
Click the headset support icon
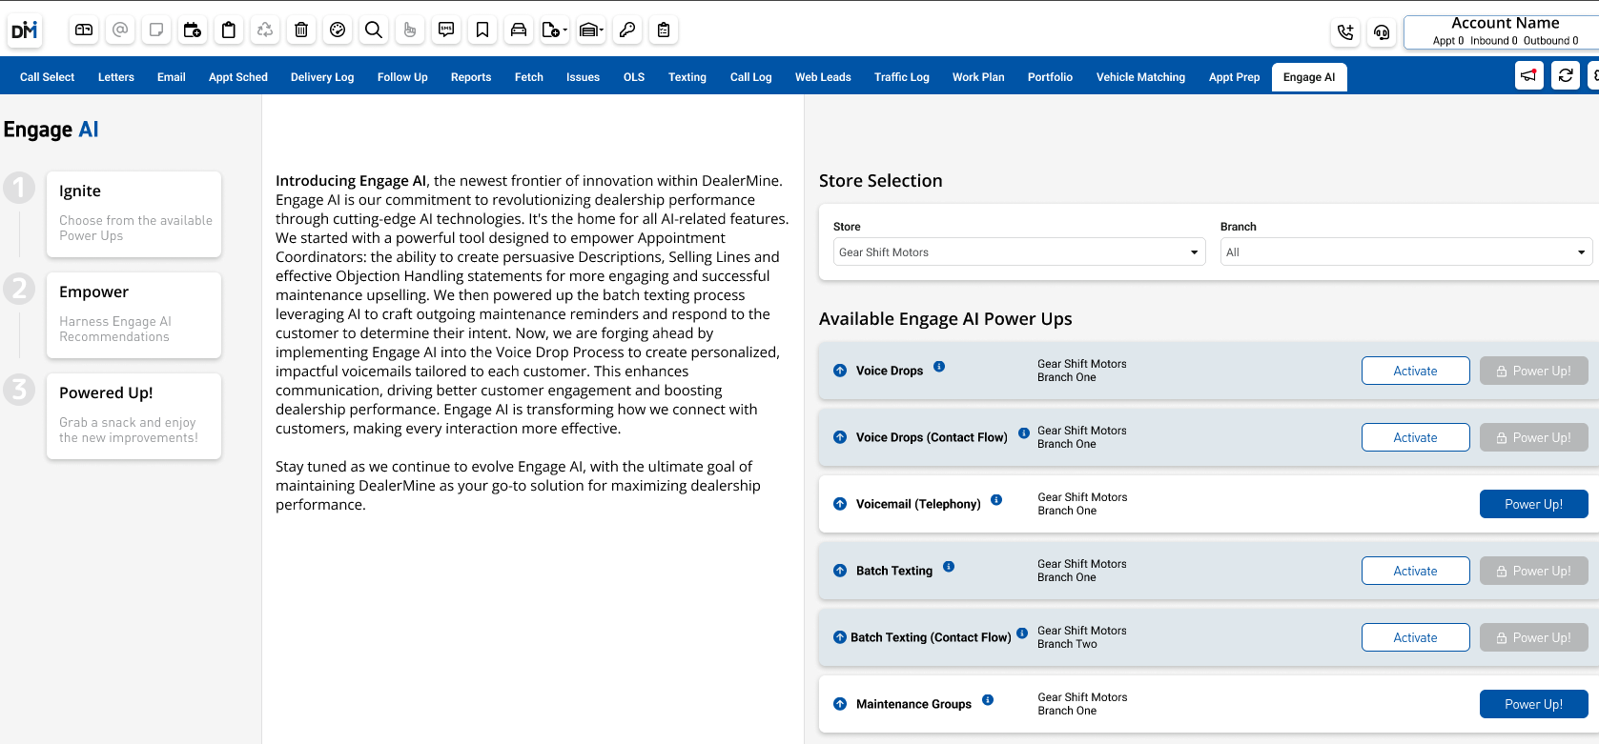click(x=1382, y=32)
